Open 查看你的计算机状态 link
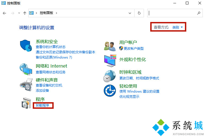Viewport: 205px width, 139px height. (x=51, y=47)
